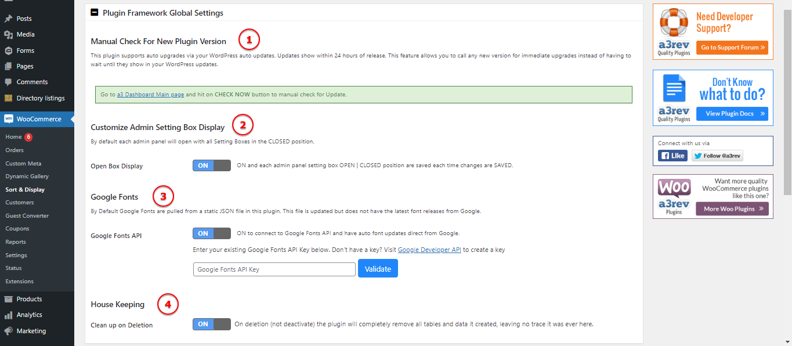The width and height of the screenshot is (792, 346).
Task: Click the Comments bubble icon
Action: (8, 82)
